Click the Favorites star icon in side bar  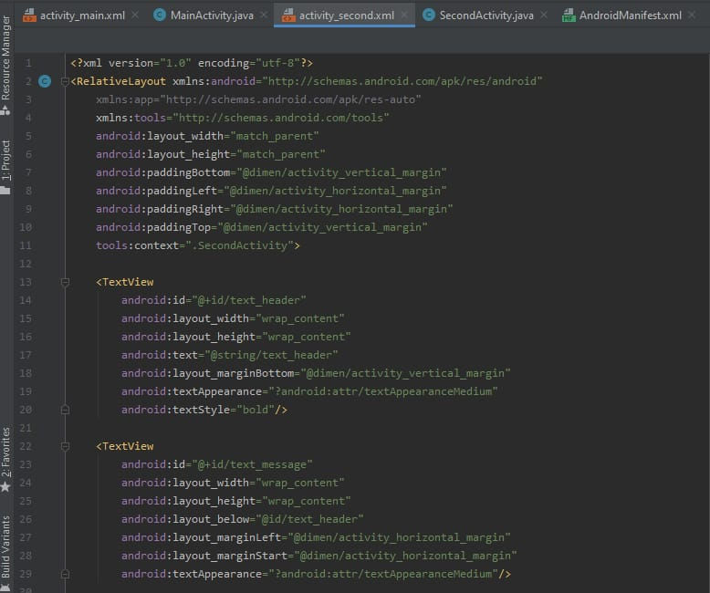click(5, 487)
